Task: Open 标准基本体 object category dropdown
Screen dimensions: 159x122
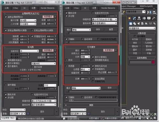Action: (x=142, y=28)
